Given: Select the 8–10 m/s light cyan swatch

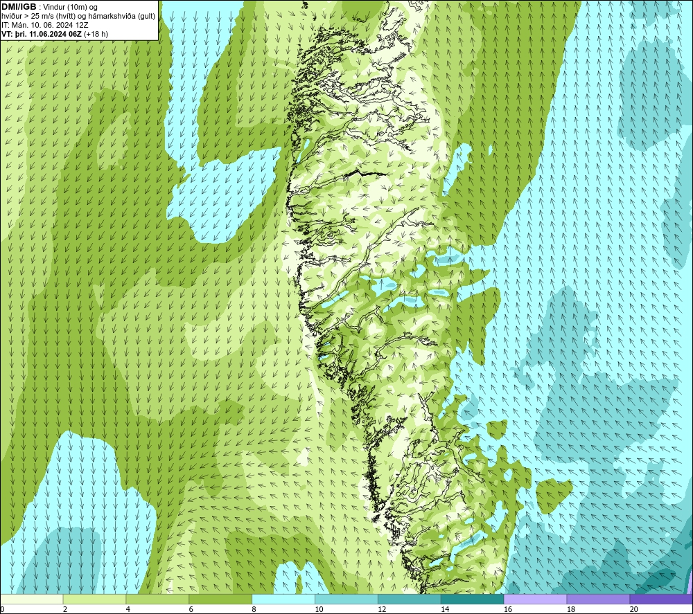Looking at the screenshot, I should (x=283, y=599).
